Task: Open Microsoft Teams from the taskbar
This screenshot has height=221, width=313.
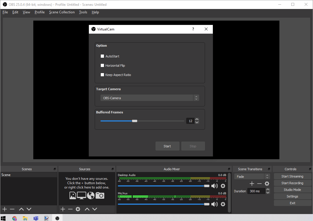Action: 36,218
